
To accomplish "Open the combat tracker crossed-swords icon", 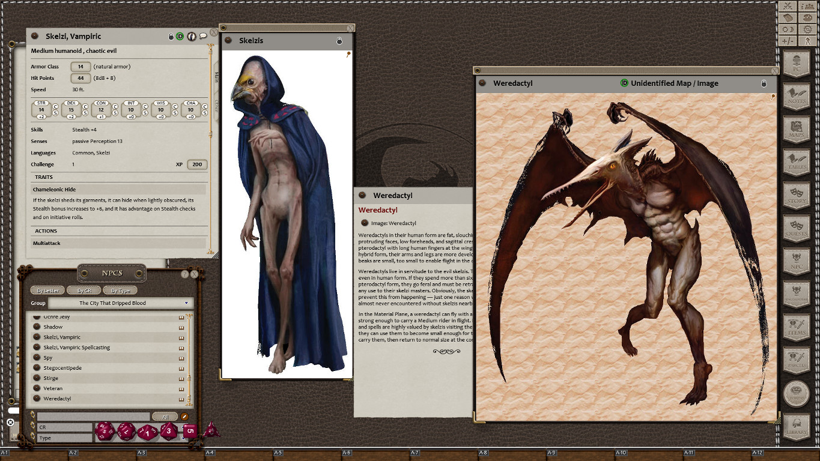I will pyautogui.click(x=788, y=6).
